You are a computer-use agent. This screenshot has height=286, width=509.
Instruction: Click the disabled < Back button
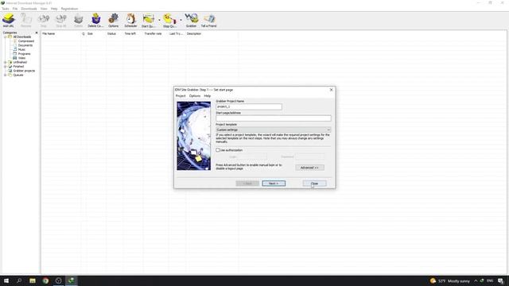(x=247, y=184)
